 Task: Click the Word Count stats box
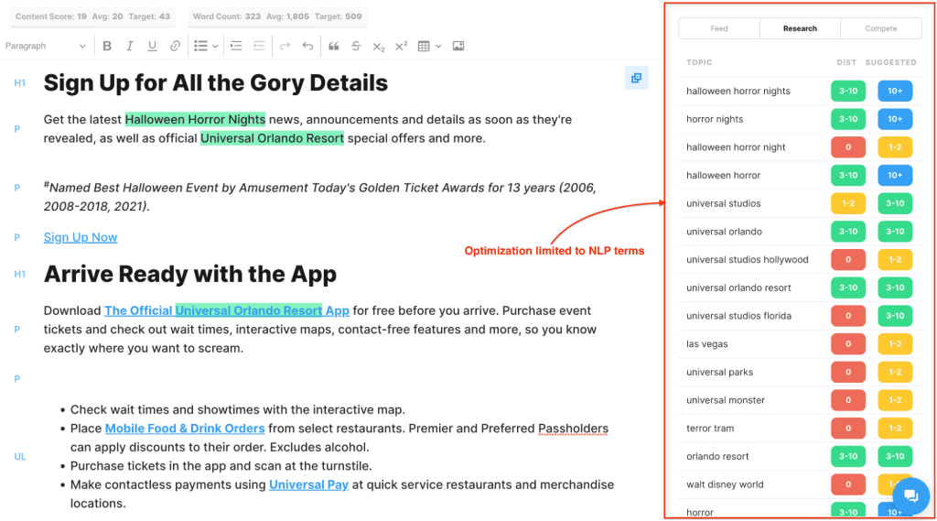(277, 16)
